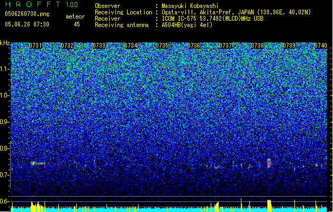Viewport: 333px width, 212px height.
Task: Click time marker 0740
Action: click(321, 46)
